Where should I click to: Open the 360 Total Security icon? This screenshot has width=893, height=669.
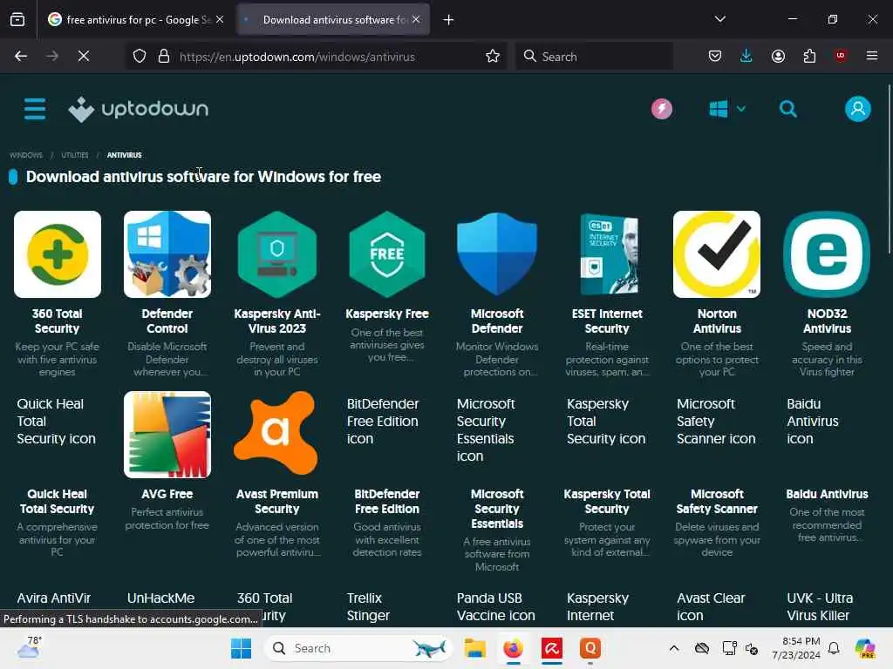(x=58, y=254)
